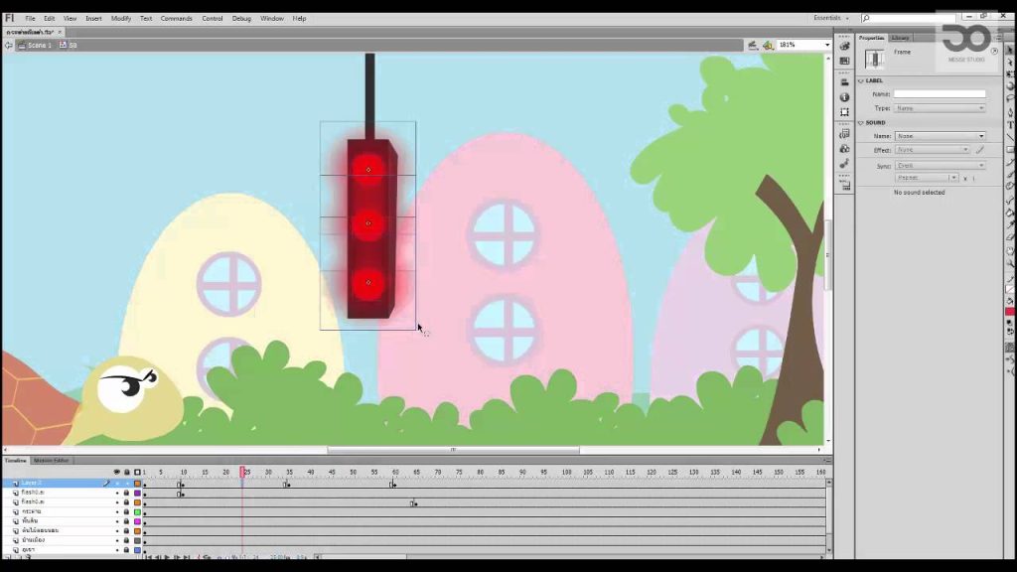Open the Info panel icon

(x=844, y=97)
